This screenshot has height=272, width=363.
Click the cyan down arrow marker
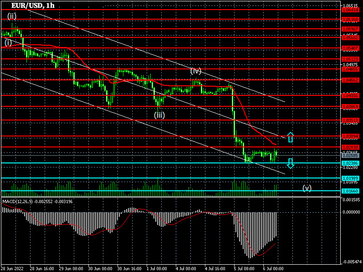291,163
